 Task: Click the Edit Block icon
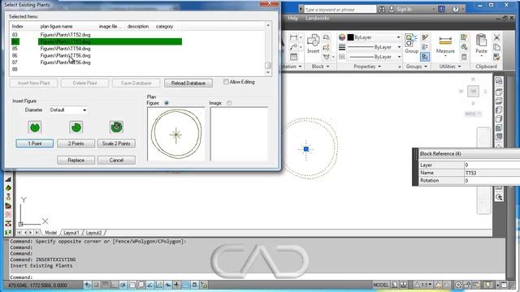click(327, 47)
